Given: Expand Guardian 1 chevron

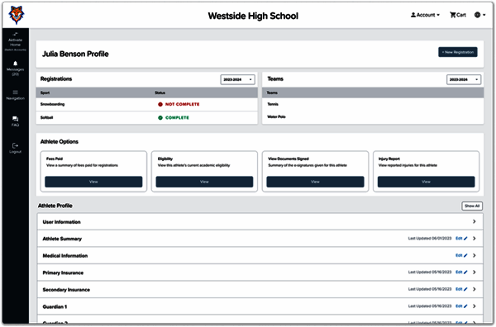Looking at the screenshot, I should tap(475, 306).
